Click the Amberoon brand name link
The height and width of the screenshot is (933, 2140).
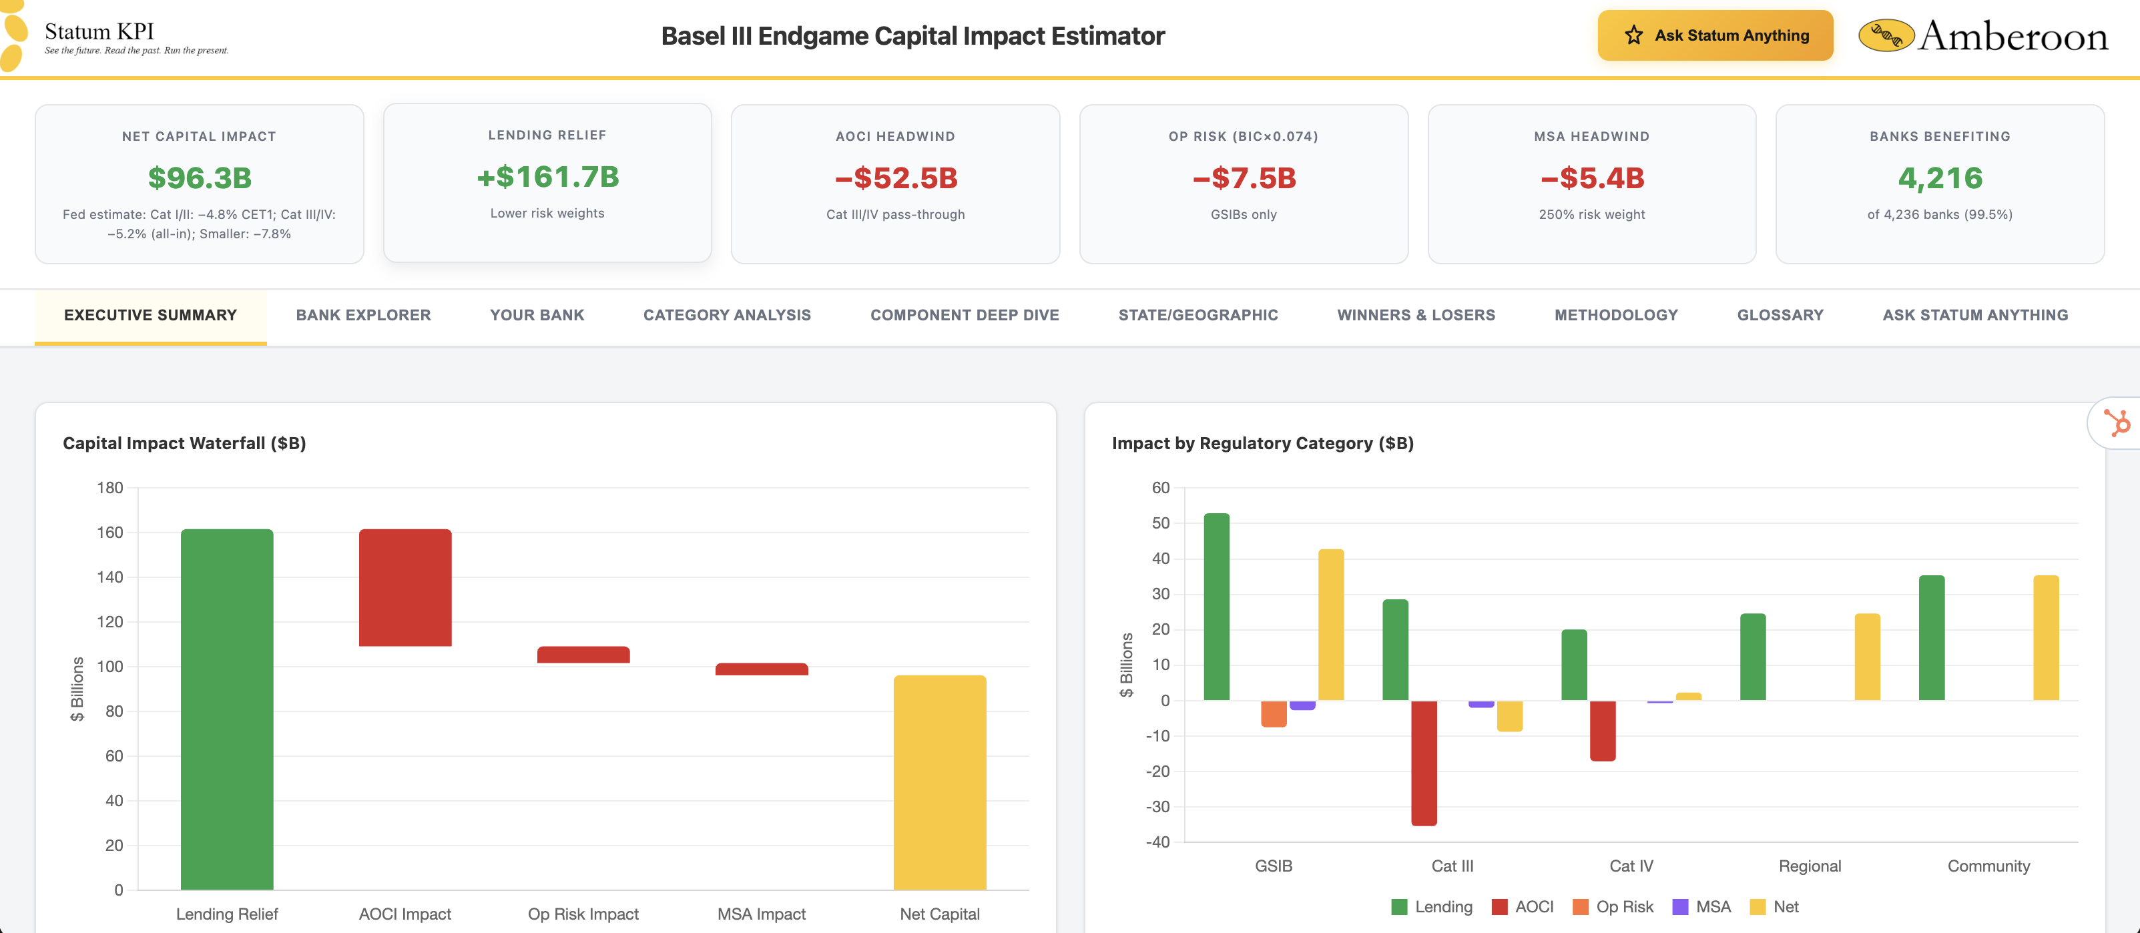(2012, 36)
